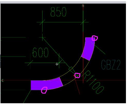Select axis bubble number 5
Viewport: 128px width, 104px height.
[83, 6]
